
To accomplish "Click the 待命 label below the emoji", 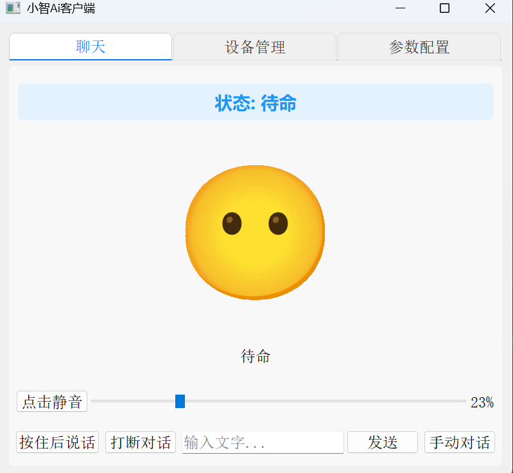I will (x=255, y=356).
